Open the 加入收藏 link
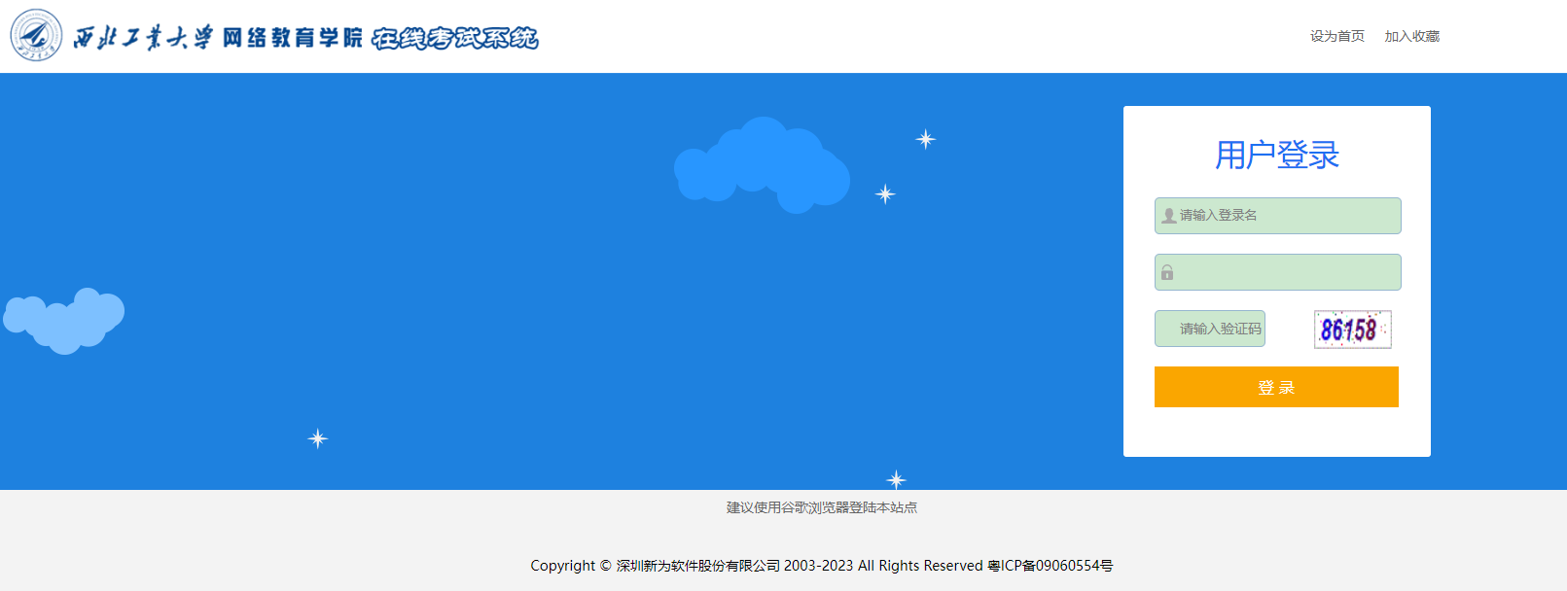The image size is (1567, 591). click(x=1411, y=36)
